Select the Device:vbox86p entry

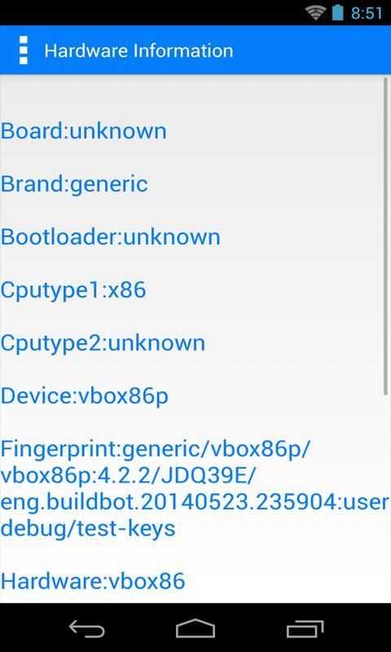point(85,397)
